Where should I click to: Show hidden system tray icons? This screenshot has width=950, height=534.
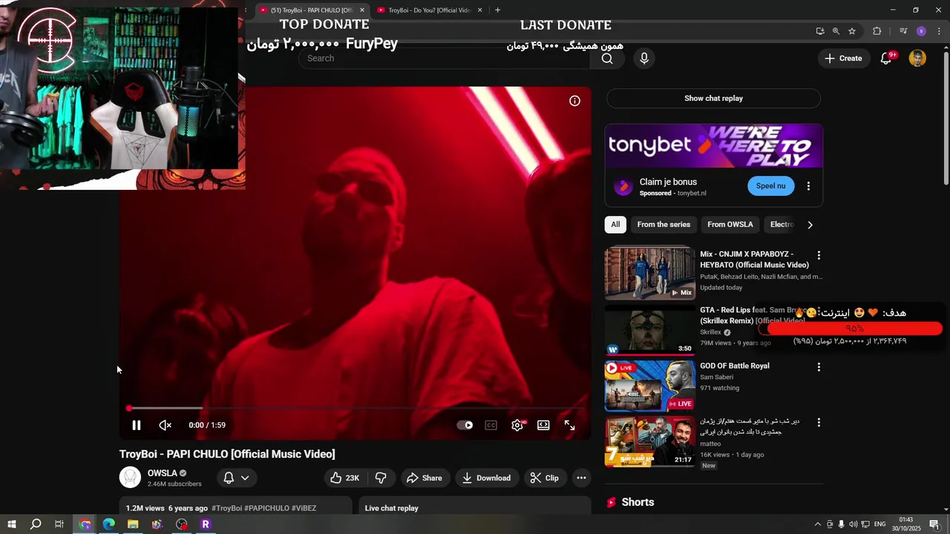(x=818, y=524)
